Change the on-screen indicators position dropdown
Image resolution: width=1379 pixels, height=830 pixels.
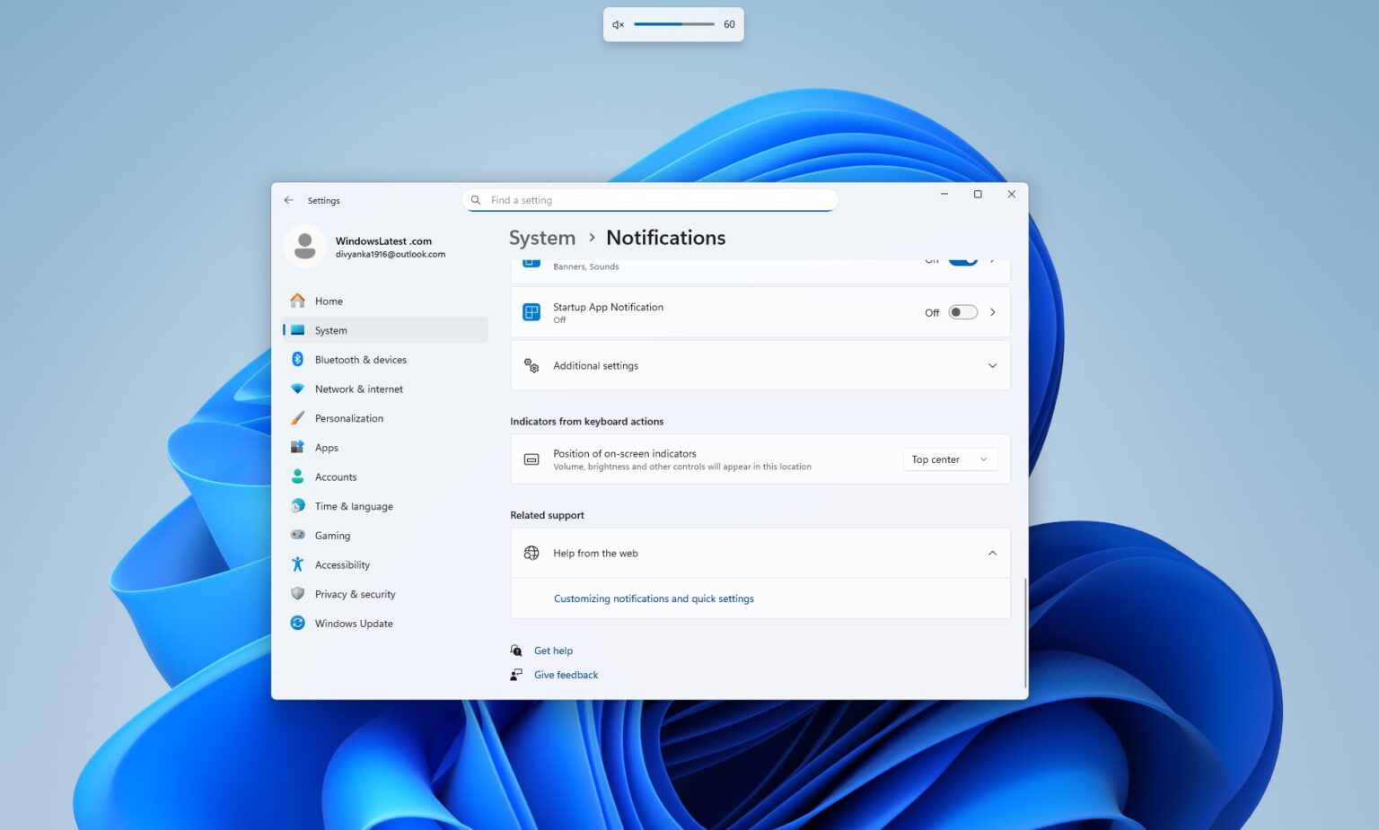click(949, 459)
